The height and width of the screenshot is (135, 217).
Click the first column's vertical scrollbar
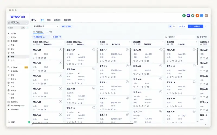coord(64,59)
